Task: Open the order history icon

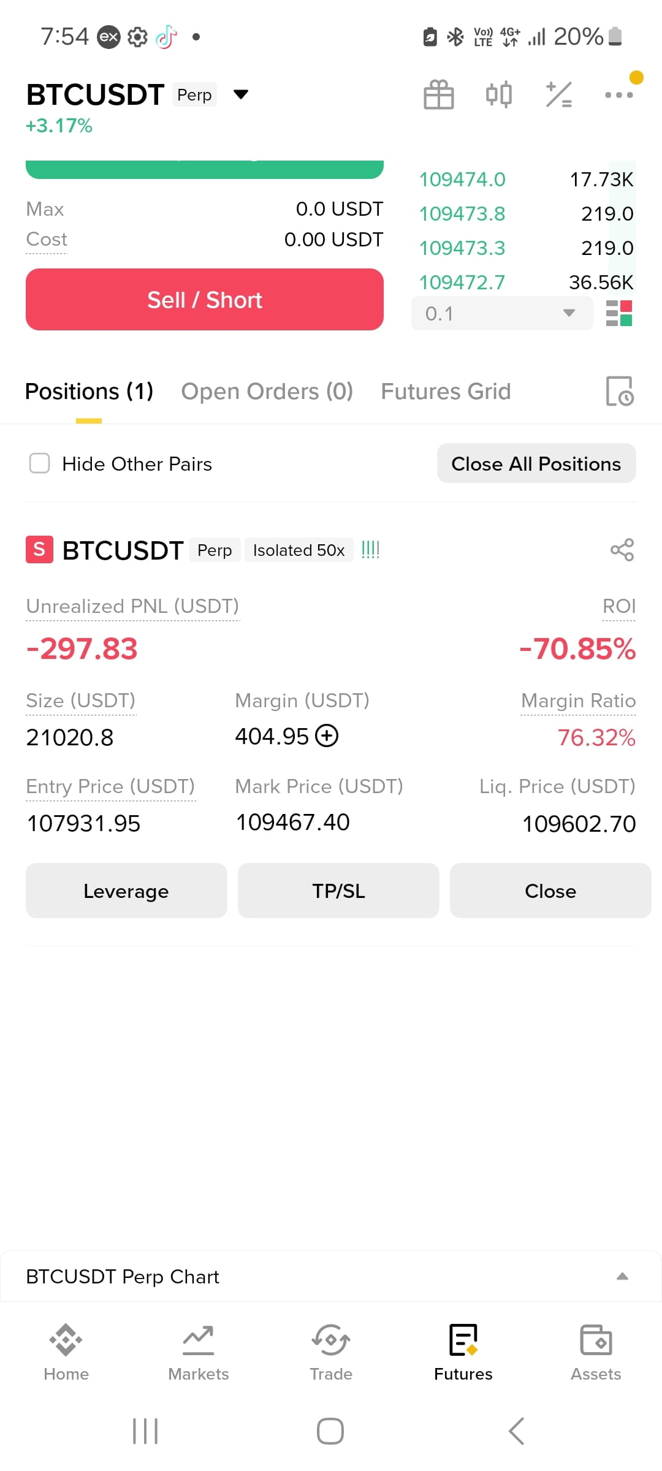Action: tap(620, 391)
